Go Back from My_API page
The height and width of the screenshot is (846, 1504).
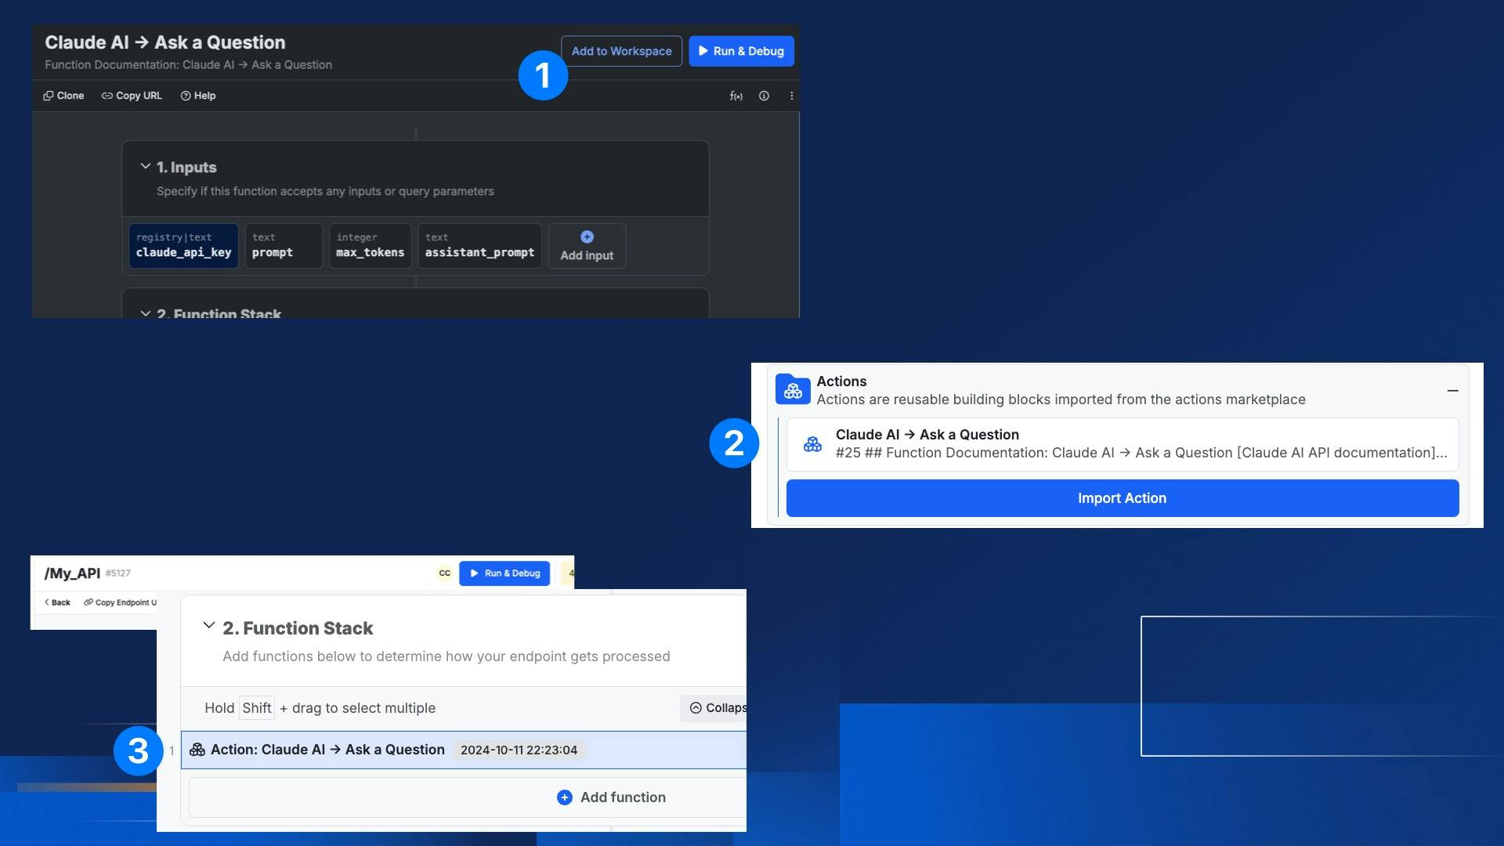pos(57,602)
